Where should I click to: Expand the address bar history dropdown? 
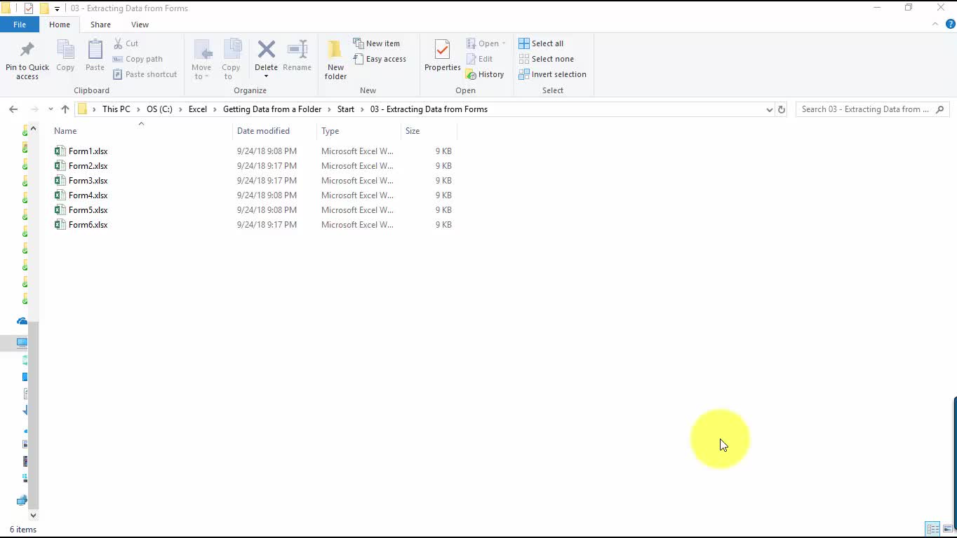pyautogui.click(x=770, y=109)
